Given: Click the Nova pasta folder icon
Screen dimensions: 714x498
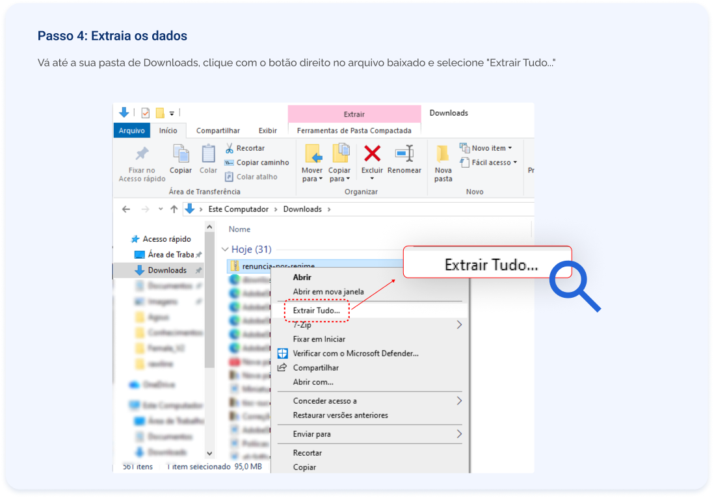Looking at the screenshot, I should point(443,154).
